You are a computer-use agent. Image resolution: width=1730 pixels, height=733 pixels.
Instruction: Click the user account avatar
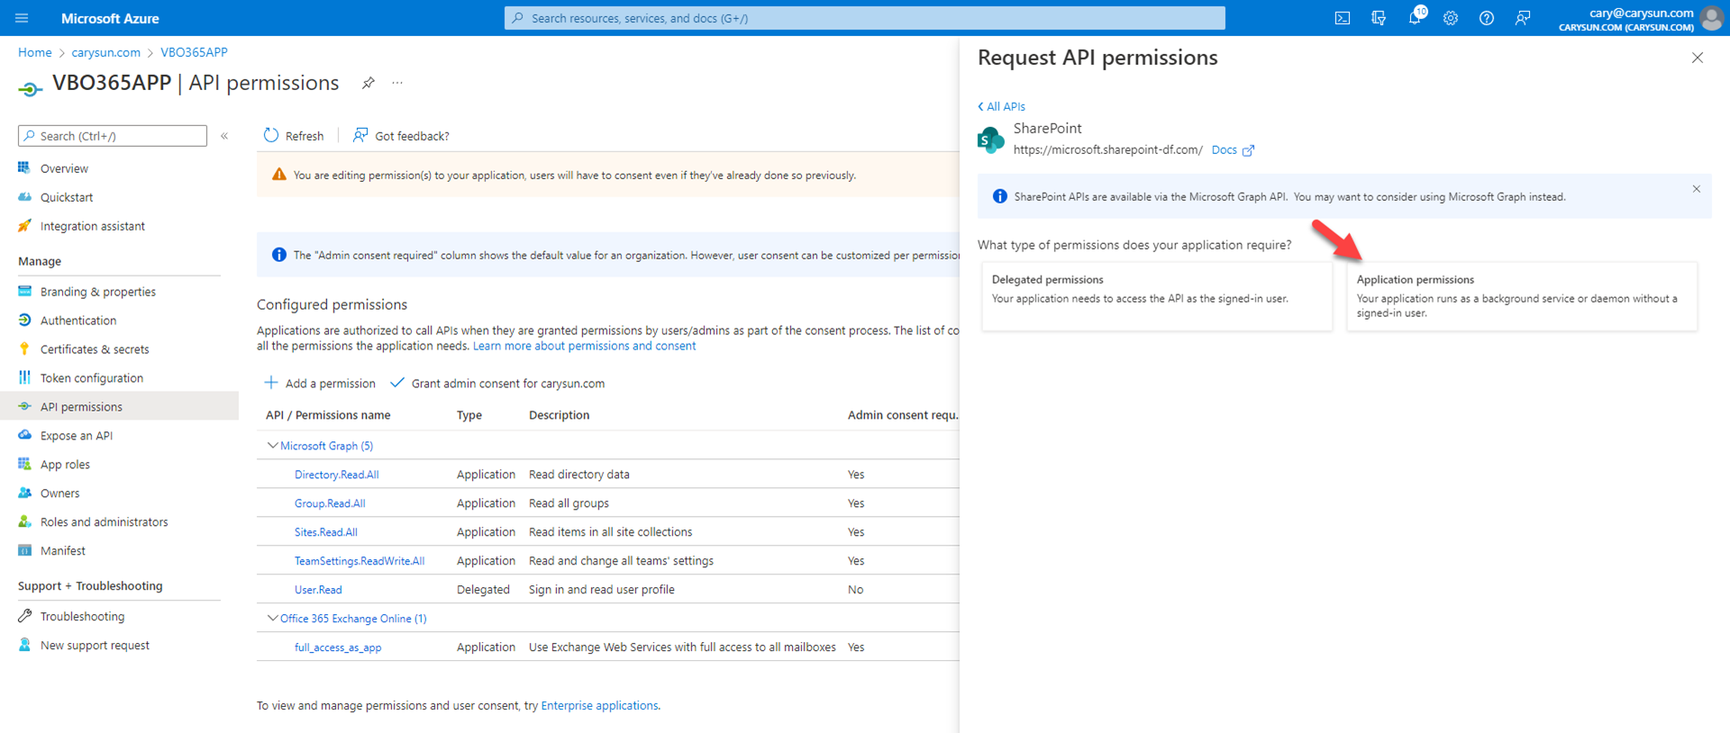coord(1712,18)
